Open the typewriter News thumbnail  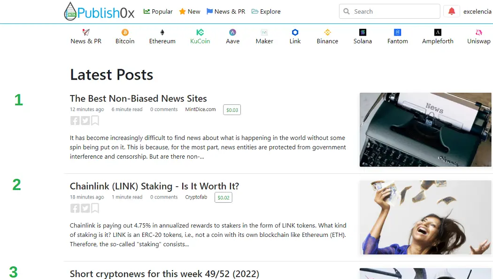tap(425, 130)
